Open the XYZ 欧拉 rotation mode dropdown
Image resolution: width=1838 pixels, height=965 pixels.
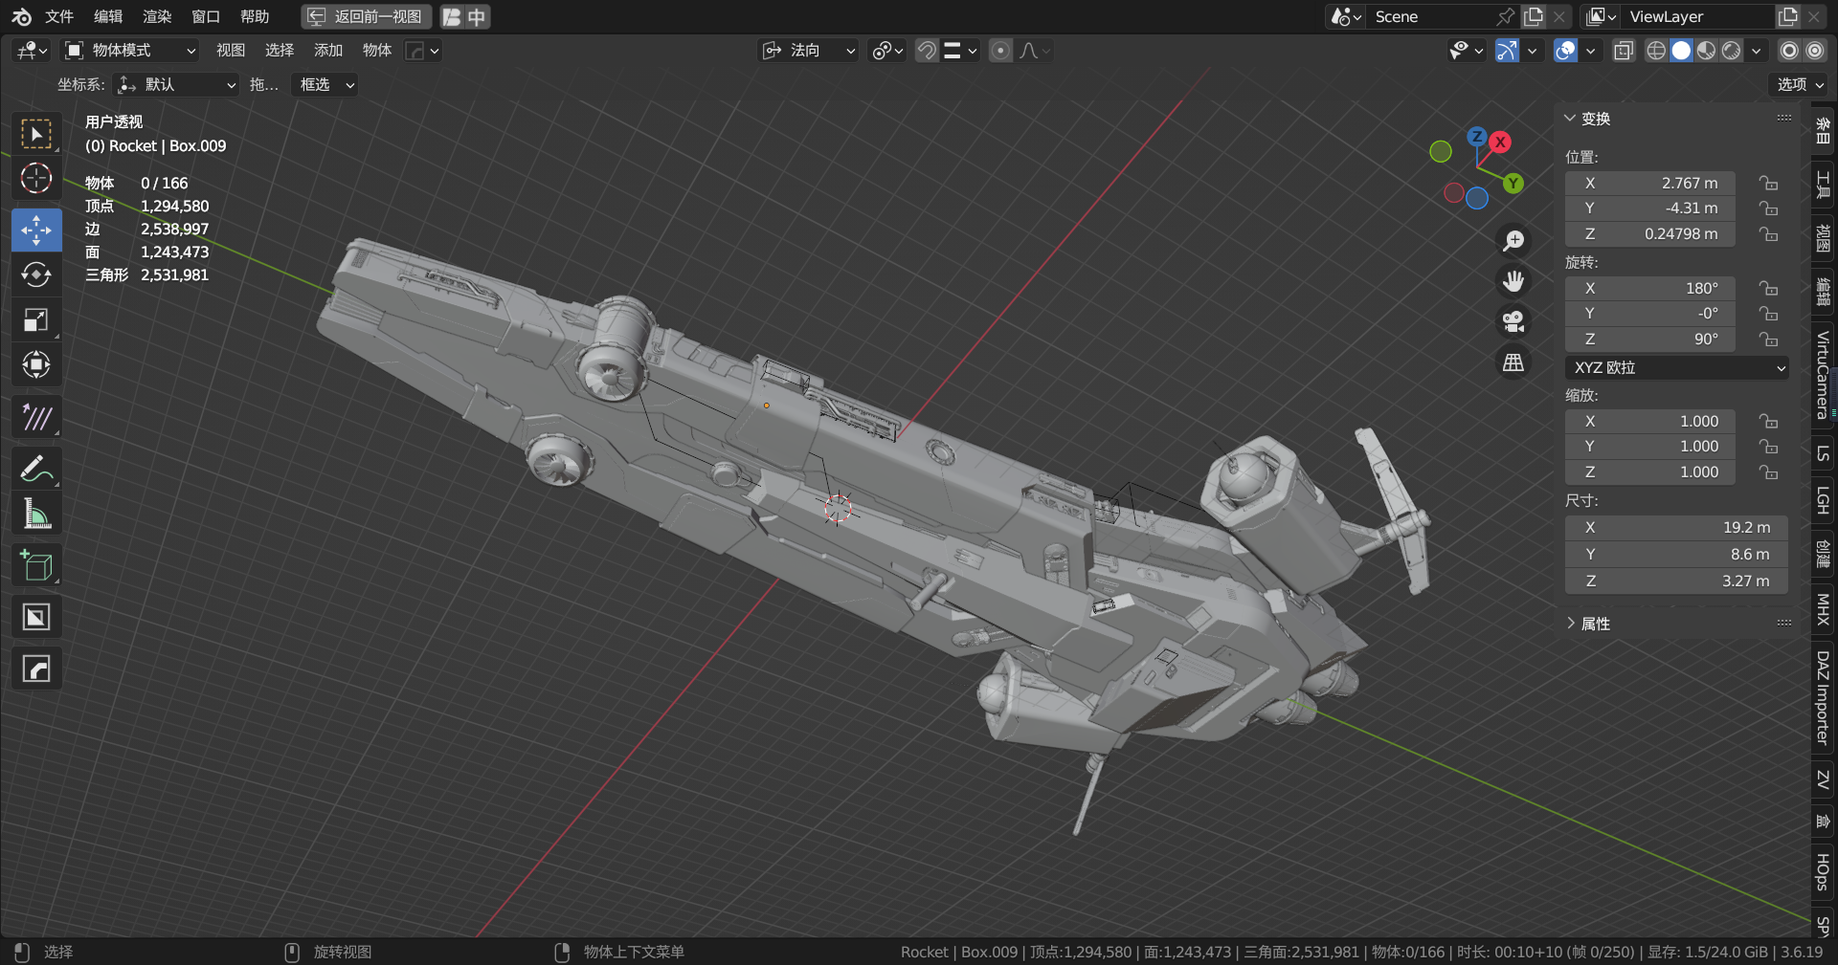tap(1677, 367)
